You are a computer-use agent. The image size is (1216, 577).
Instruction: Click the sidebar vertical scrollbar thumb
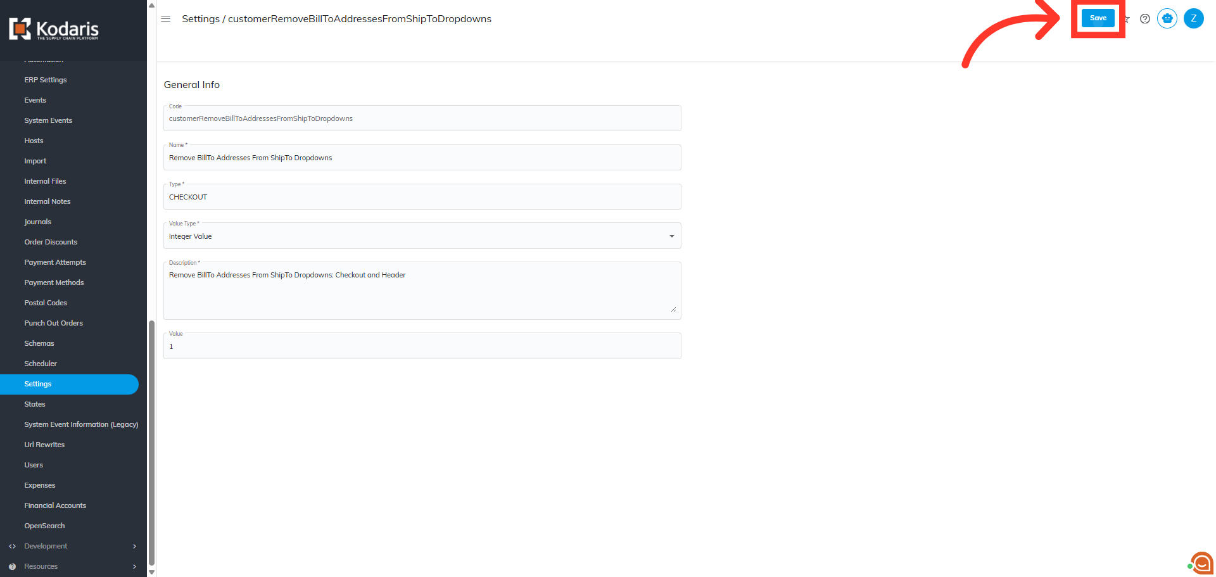[151, 443]
